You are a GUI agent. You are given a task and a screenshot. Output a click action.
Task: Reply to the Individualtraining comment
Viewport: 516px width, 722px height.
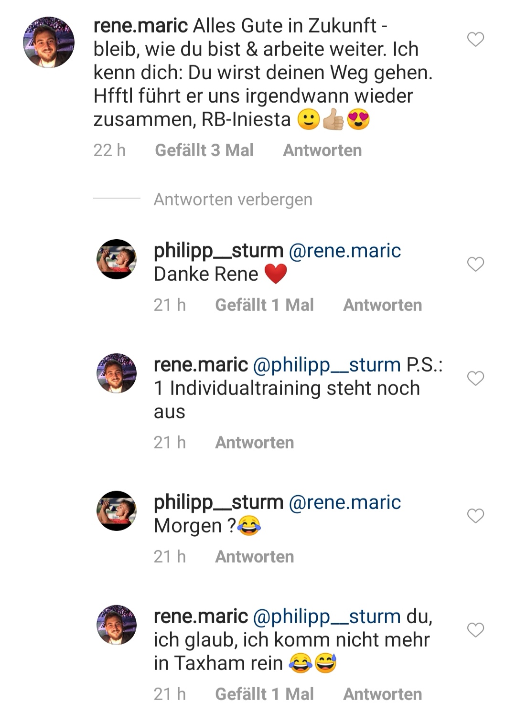tap(255, 443)
